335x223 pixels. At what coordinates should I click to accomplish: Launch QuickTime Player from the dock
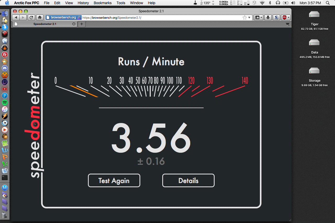[5, 123]
